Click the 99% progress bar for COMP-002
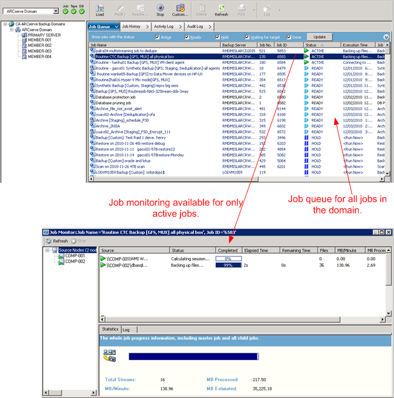 coord(229,266)
